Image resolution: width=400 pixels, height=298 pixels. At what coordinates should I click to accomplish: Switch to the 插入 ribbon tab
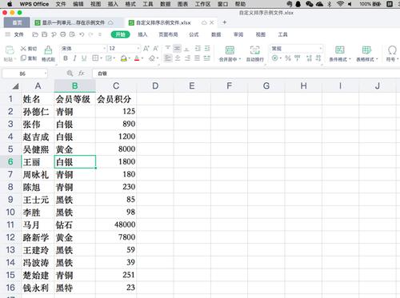[x=142, y=34]
